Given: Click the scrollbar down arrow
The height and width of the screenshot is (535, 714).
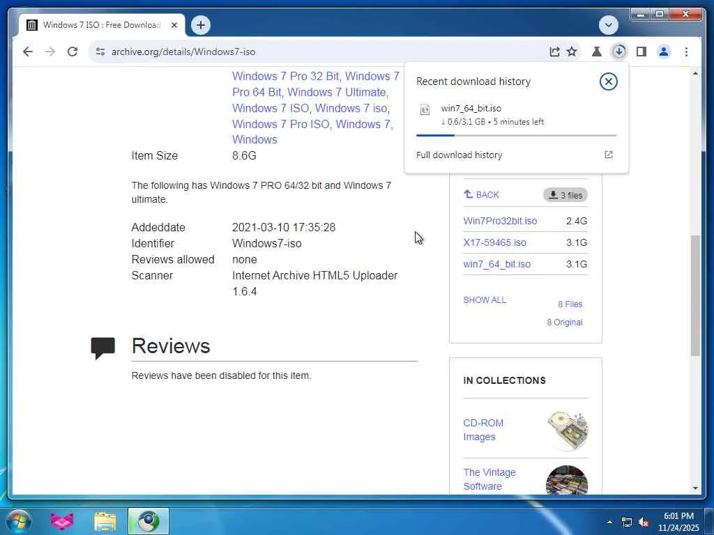Looking at the screenshot, I should tap(695, 488).
